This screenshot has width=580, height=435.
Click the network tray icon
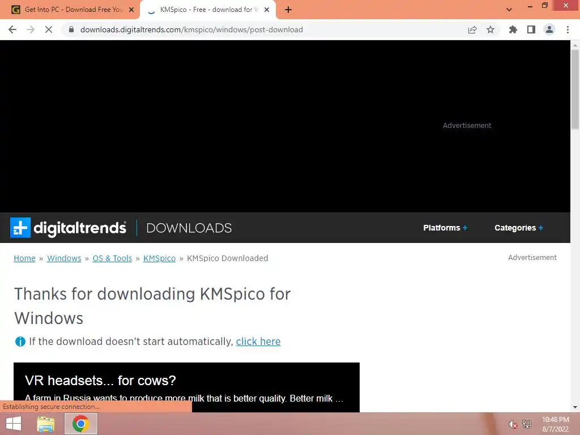point(527,424)
